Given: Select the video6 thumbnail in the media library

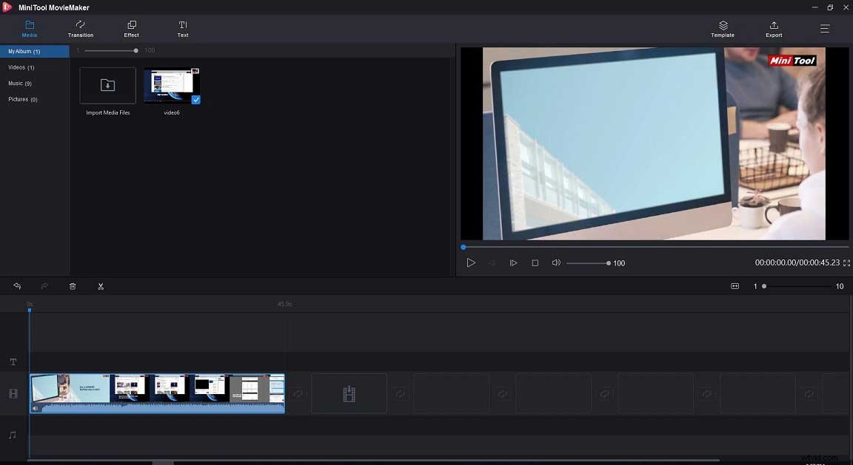Looking at the screenshot, I should coord(171,84).
